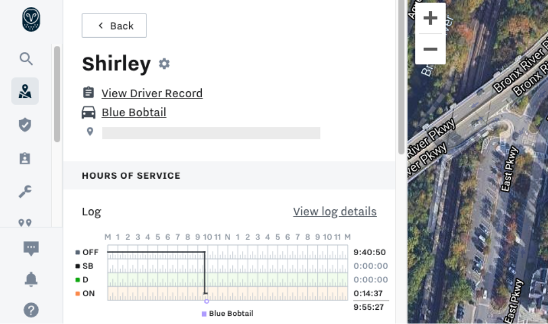548x324 pixels.
Task: Open View log details link
Action: point(335,211)
